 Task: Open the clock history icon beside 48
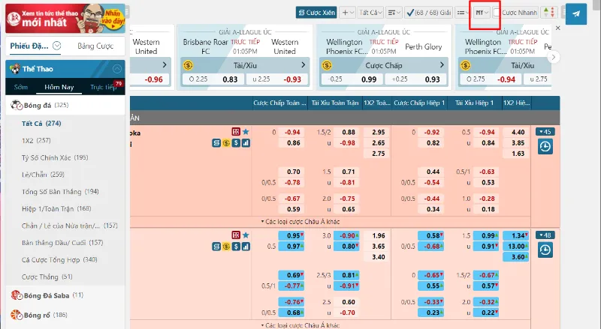[x=545, y=250]
